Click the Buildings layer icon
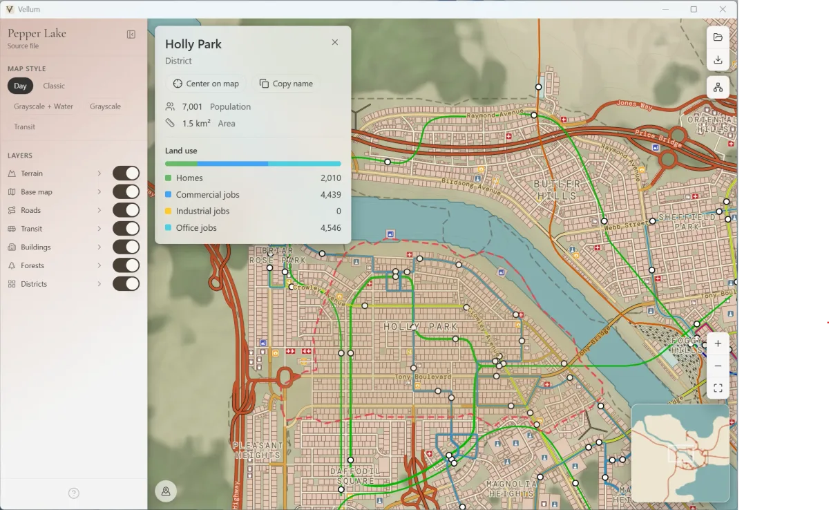 12,247
